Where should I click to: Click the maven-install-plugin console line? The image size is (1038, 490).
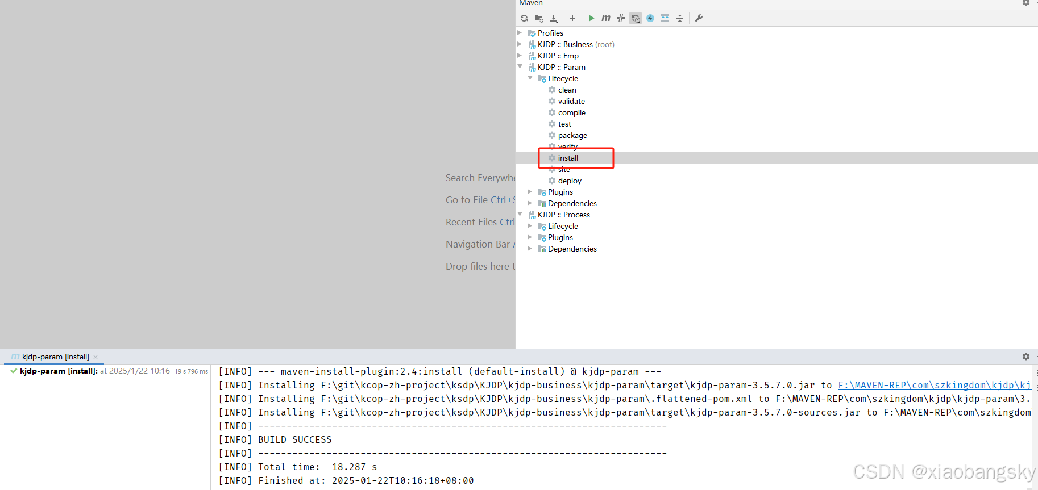[440, 371]
